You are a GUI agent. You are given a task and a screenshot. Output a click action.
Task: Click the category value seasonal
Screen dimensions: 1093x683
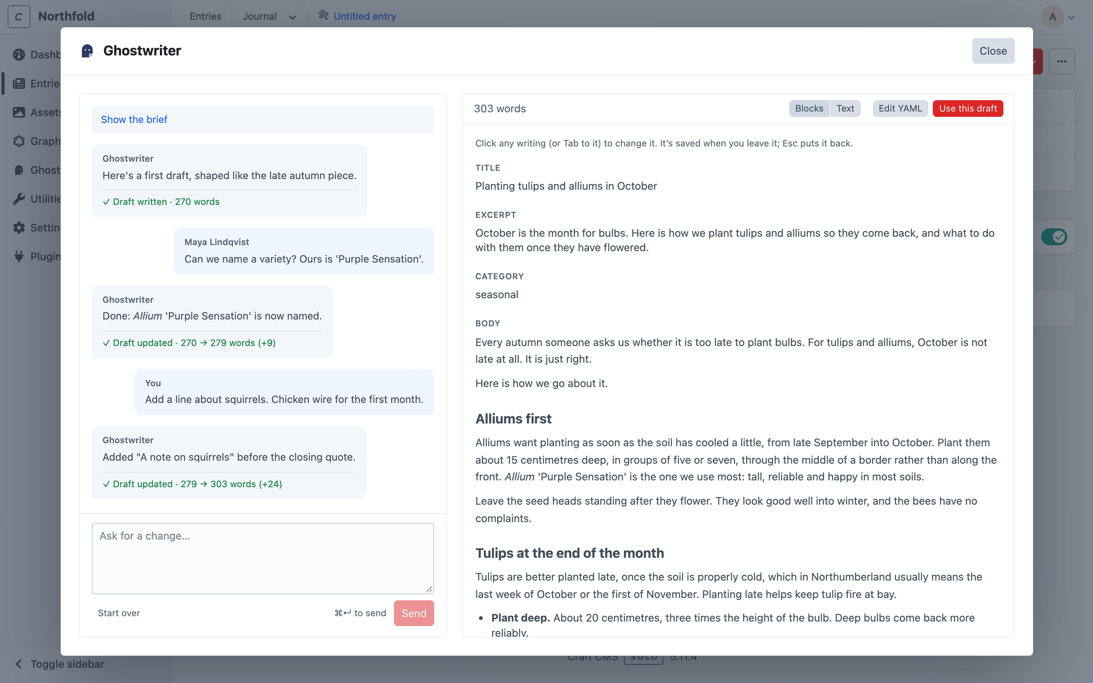click(496, 294)
